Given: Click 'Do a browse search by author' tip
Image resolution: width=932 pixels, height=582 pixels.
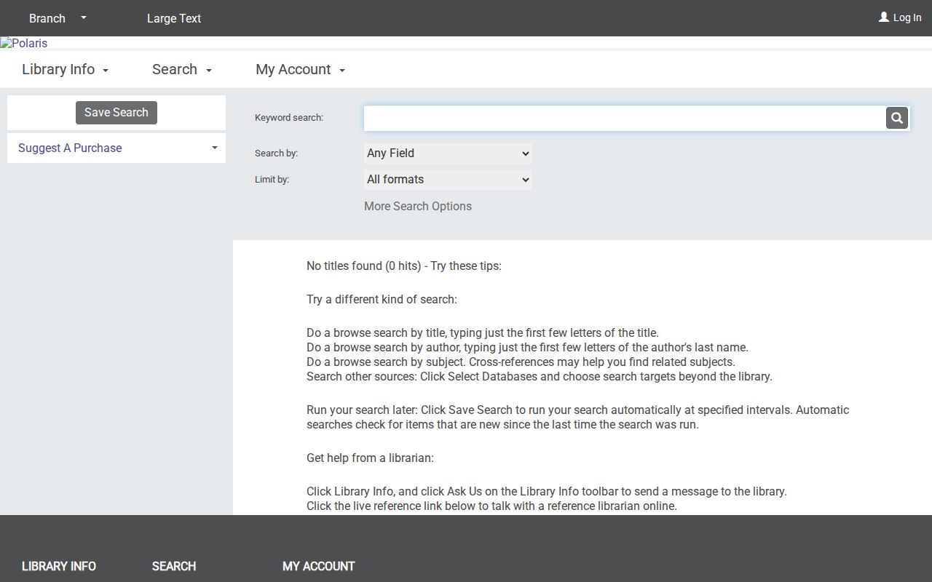Looking at the screenshot, I should click(527, 347).
